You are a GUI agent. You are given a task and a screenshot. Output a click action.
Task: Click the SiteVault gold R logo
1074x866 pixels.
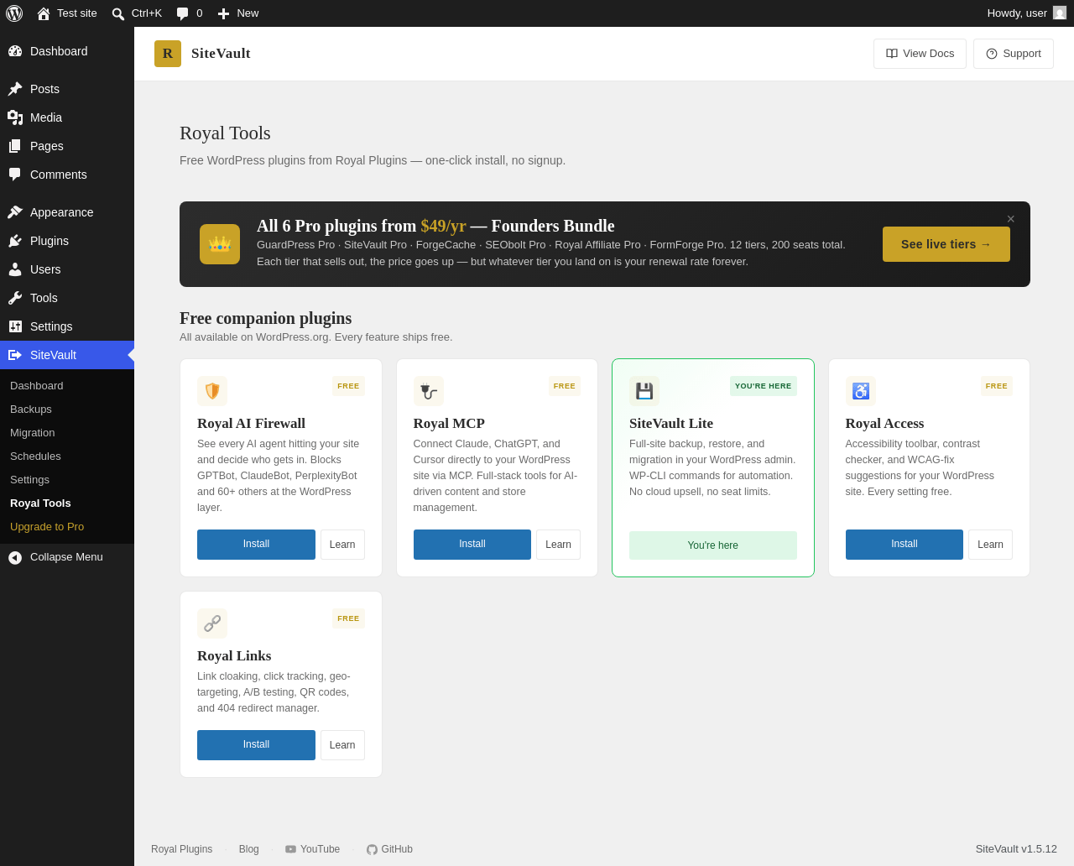click(168, 54)
